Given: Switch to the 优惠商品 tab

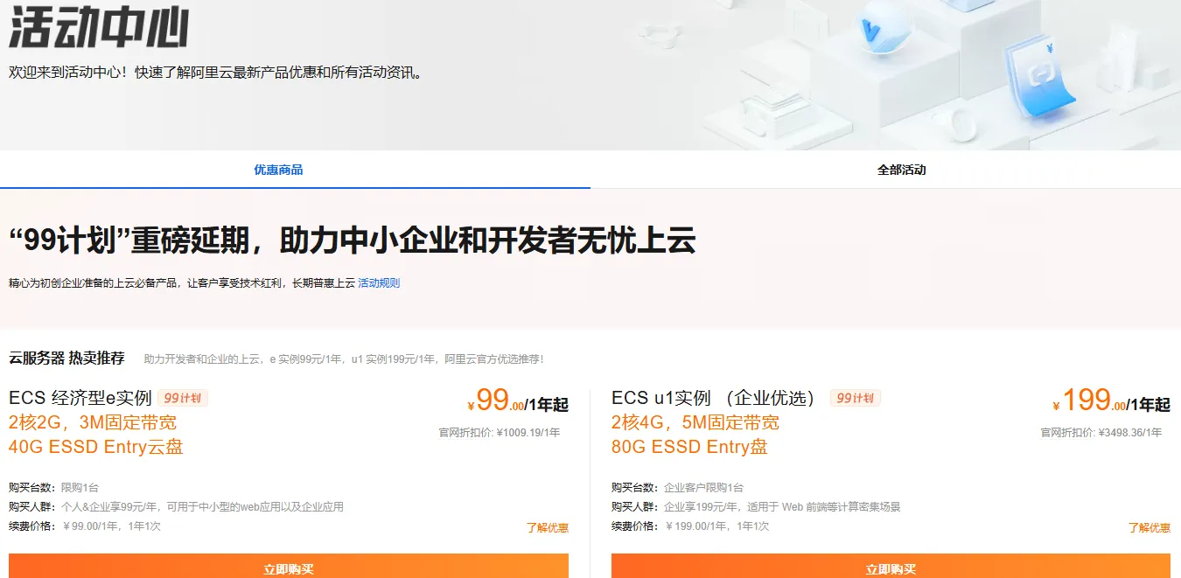Looking at the screenshot, I should (x=278, y=170).
